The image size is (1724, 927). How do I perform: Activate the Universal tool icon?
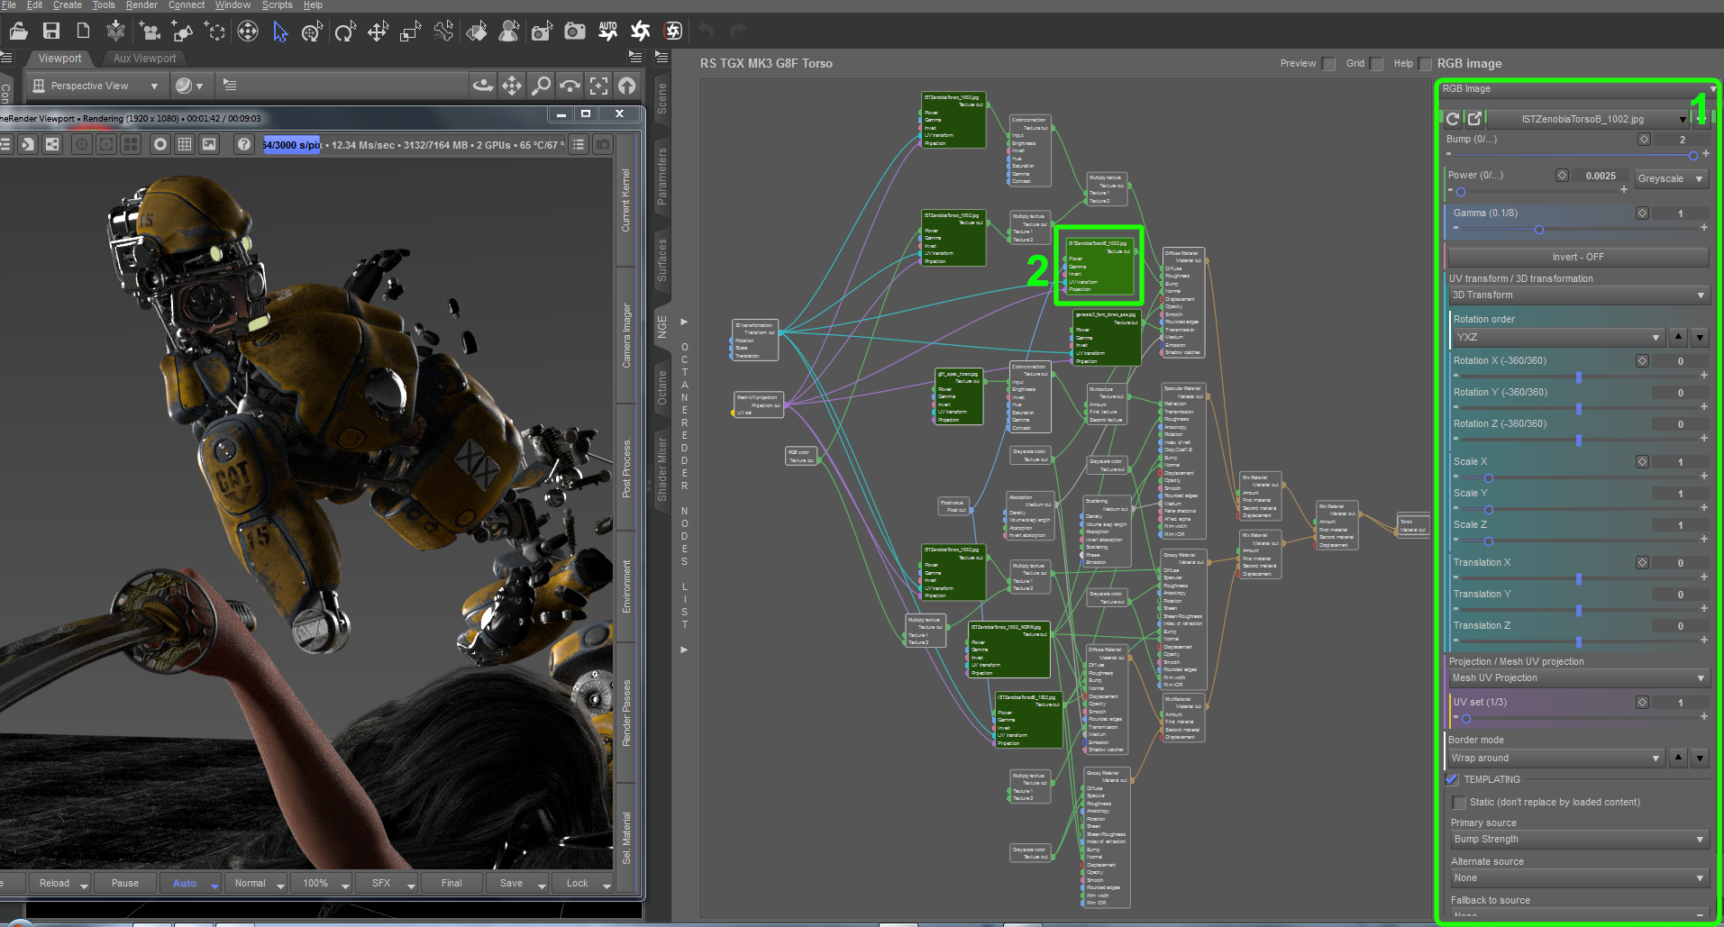[x=247, y=32]
